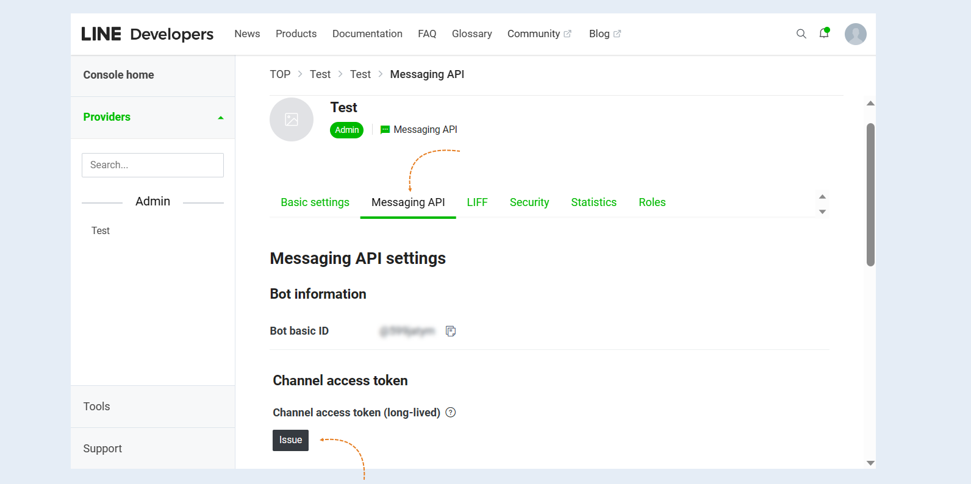Click the vertical page scrollbar thumb

(x=871, y=195)
